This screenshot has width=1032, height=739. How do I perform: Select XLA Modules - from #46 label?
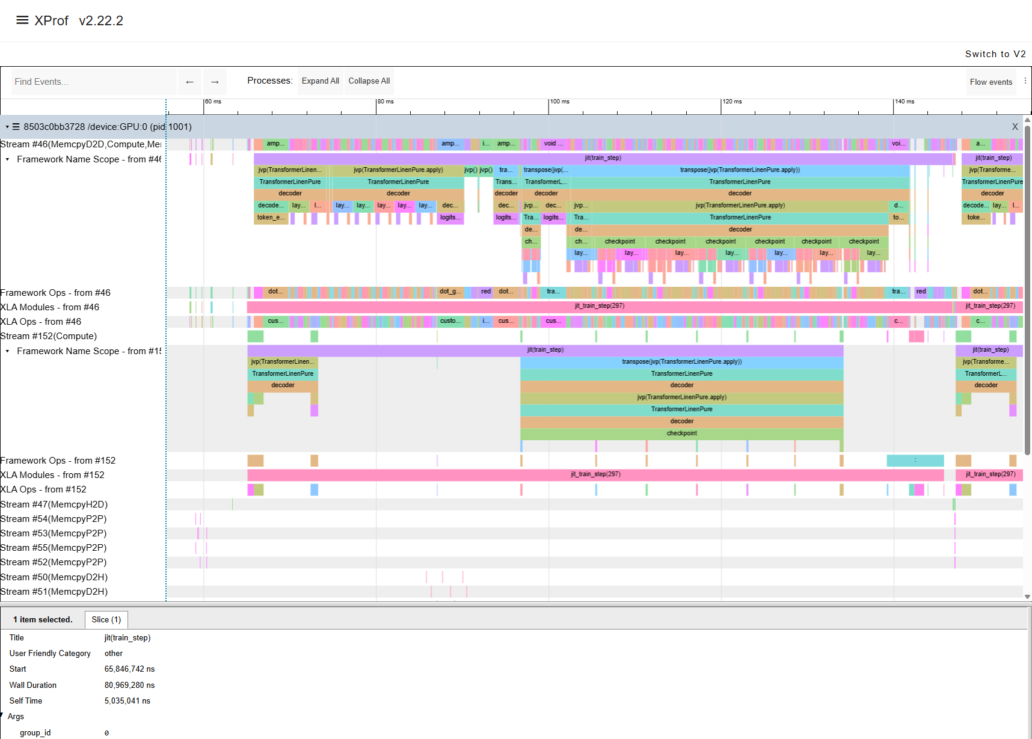click(50, 307)
